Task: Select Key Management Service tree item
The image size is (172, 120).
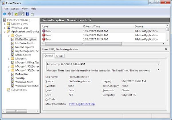Action: pos(27,51)
